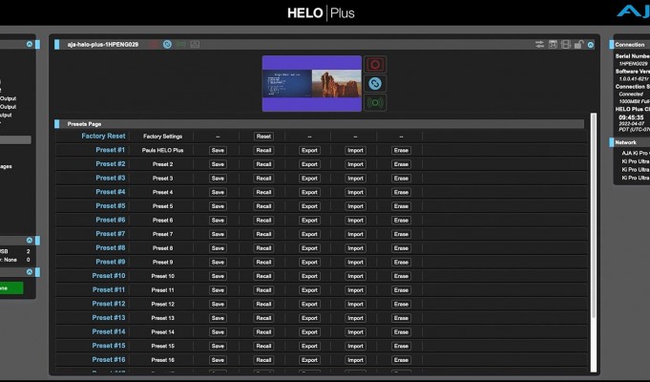Click the Preset #10 label
The image size is (650, 382).
109,276
